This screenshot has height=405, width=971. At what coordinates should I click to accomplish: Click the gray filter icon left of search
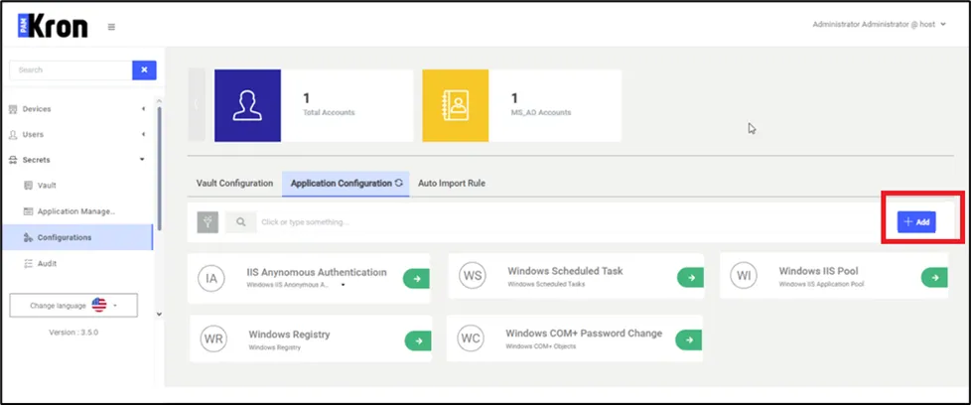point(208,222)
